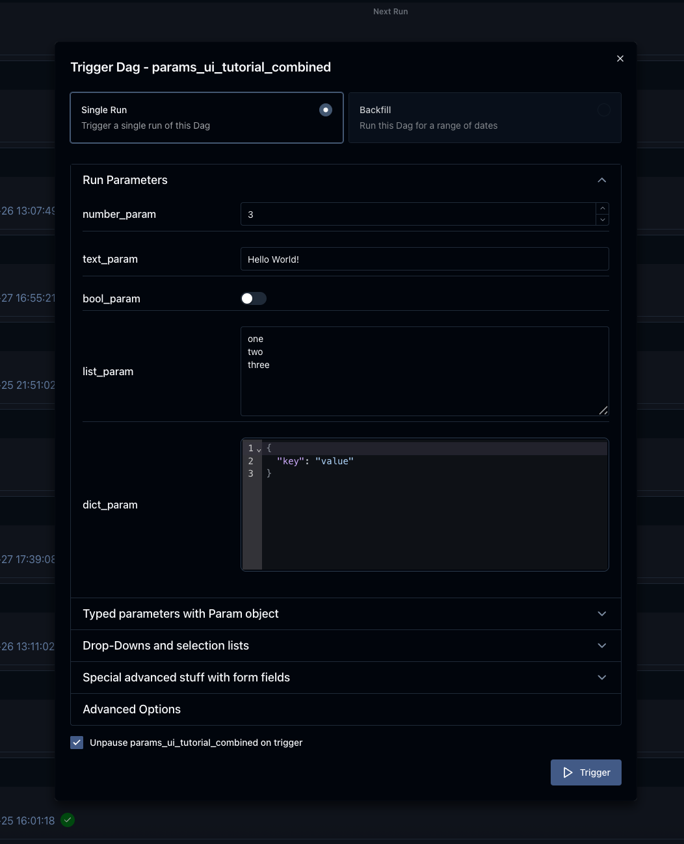Click the green success check icon at bottom left
Viewport: 684px width, 844px height.
(68, 820)
